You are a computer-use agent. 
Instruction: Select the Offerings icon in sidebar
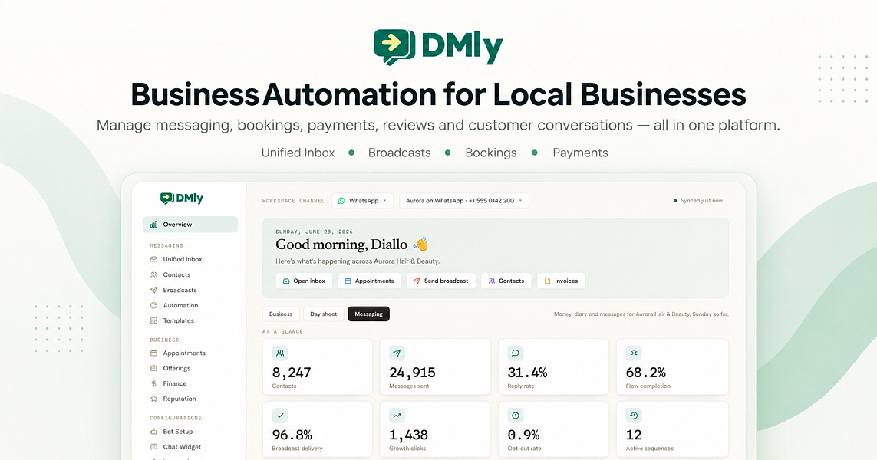click(x=153, y=368)
